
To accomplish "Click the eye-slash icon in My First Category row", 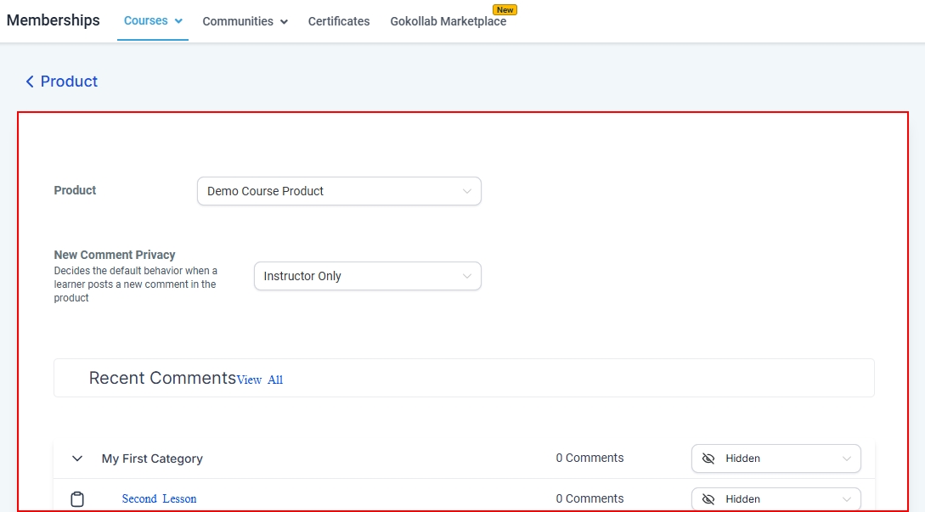I will pyautogui.click(x=708, y=459).
